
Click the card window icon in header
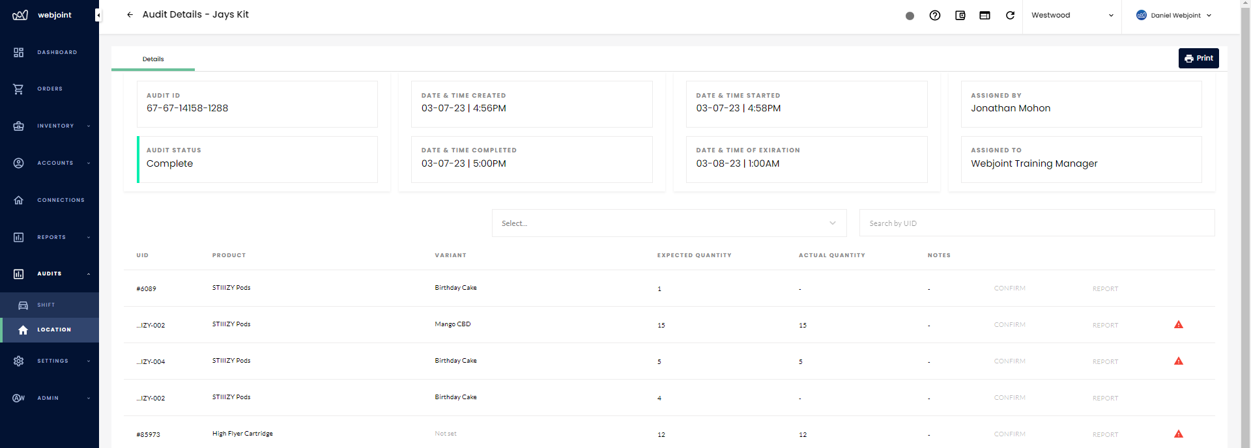(x=985, y=16)
